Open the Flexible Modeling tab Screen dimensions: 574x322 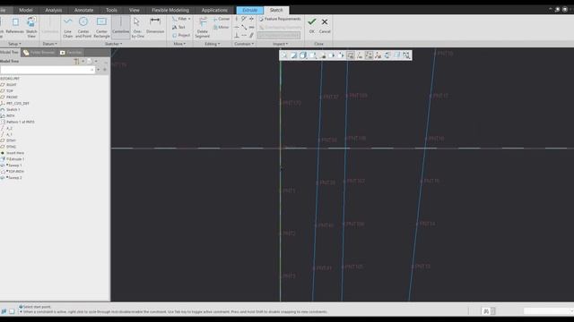170,10
